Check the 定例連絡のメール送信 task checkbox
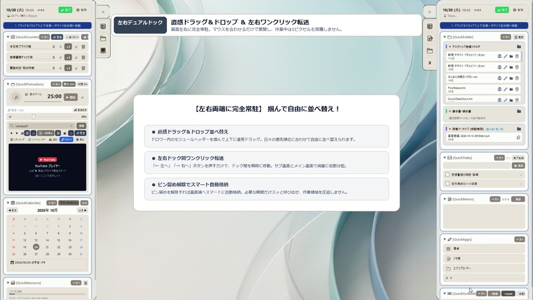533x300 pixels. pyautogui.click(x=448, y=184)
